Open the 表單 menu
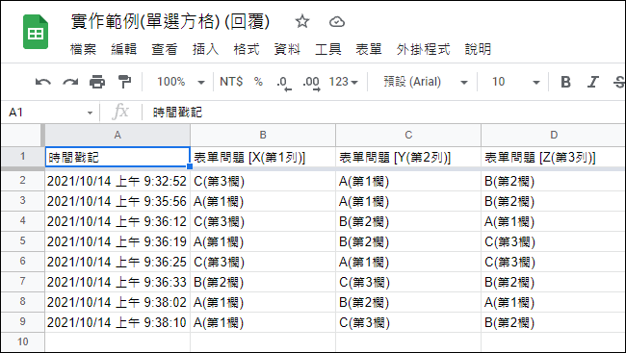This screenshot has width=626, height=353. [369, 49]
